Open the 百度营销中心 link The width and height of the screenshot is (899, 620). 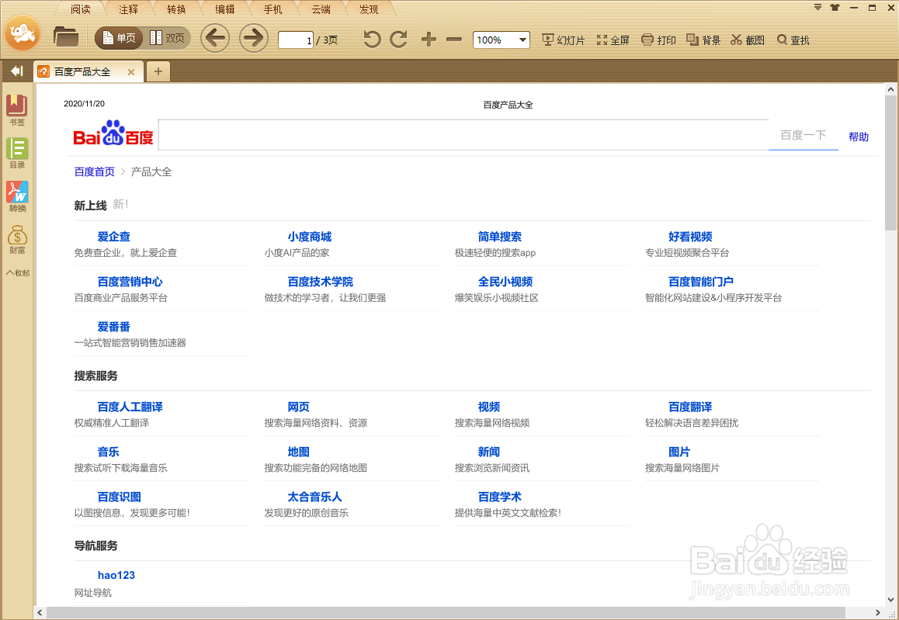coord(130,282)
